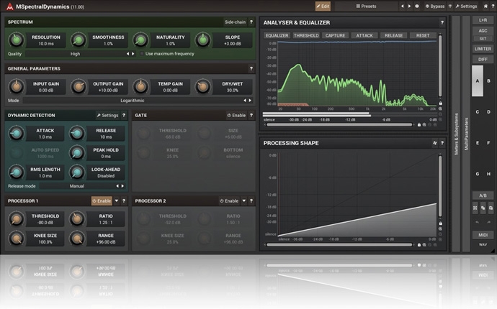
Task: Change Release mode Manual selector
Action: 76,186
